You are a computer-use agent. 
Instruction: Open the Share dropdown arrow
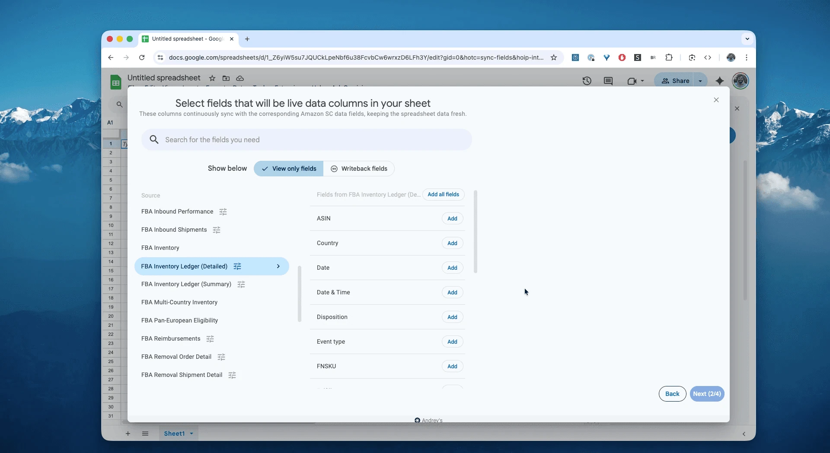coord(700,81)
